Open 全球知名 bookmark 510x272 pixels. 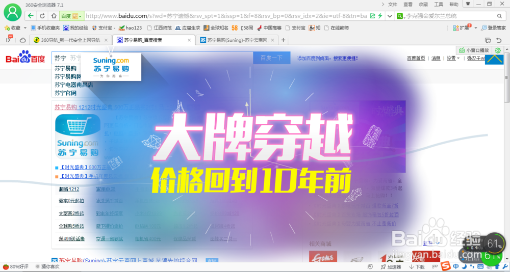click(x=216, y=28)
